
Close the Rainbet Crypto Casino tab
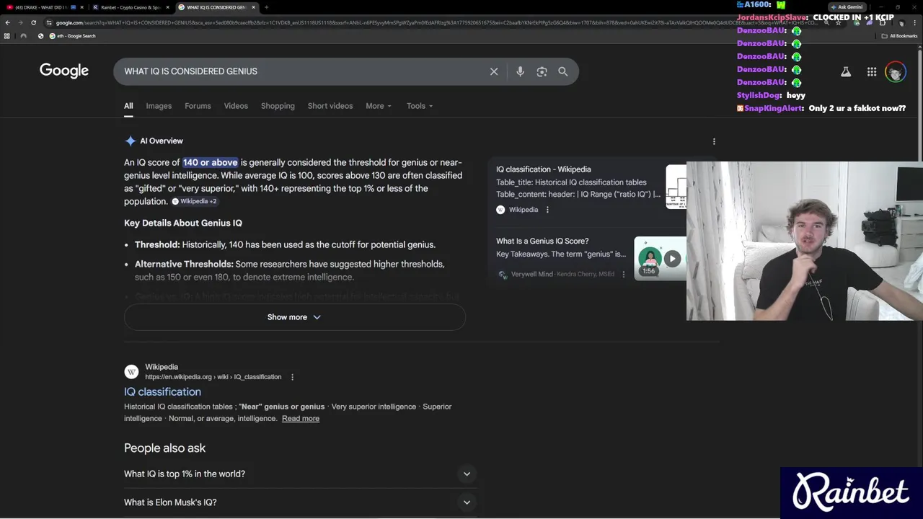pyautogui.click(x=168, y=7)
